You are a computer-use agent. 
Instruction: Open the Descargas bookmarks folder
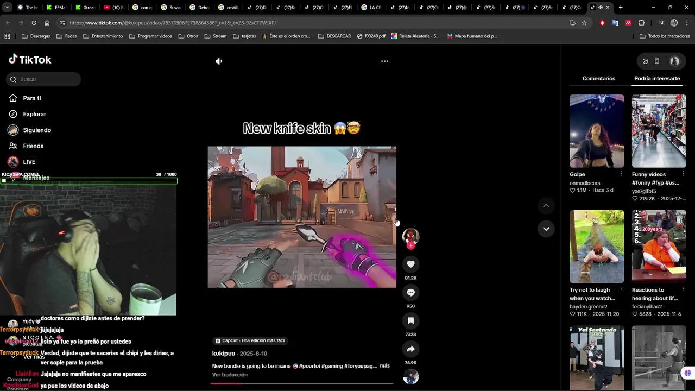pos(36,36)
